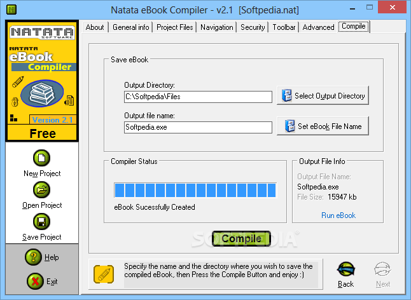Click 'Softpedia.exe' in Output File Info

click(x=318, y=187)
